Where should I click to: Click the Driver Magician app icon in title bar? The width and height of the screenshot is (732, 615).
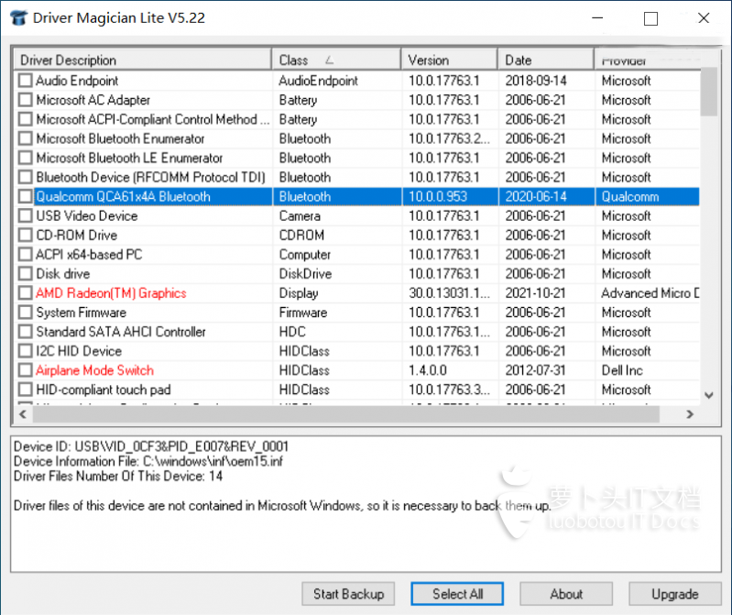[17, 17]
